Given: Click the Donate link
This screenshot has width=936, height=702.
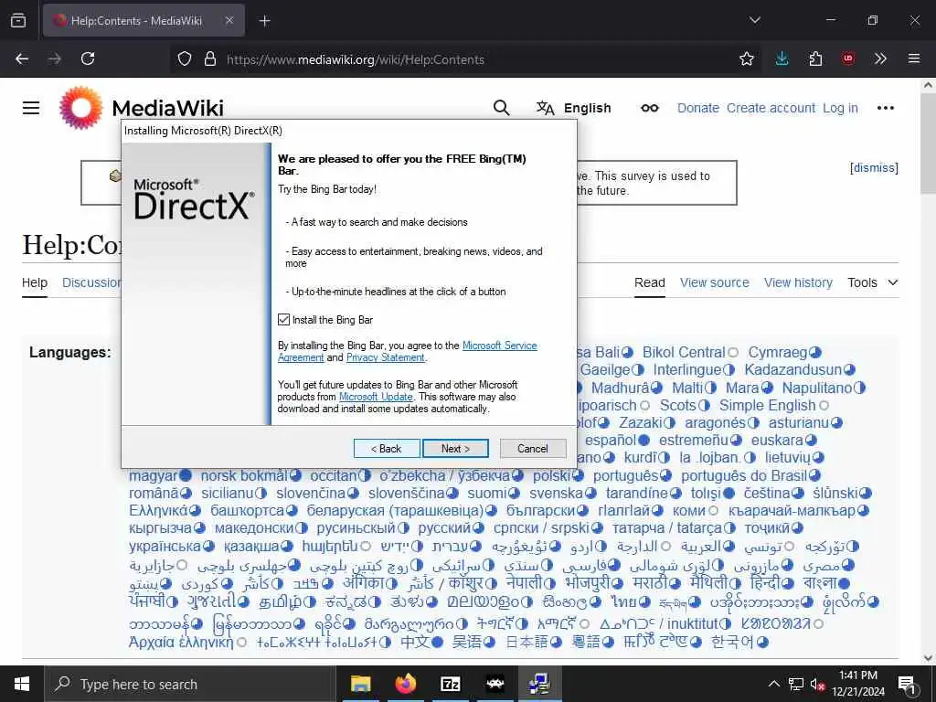Looking at the screenshot, I should pos(697,108).
